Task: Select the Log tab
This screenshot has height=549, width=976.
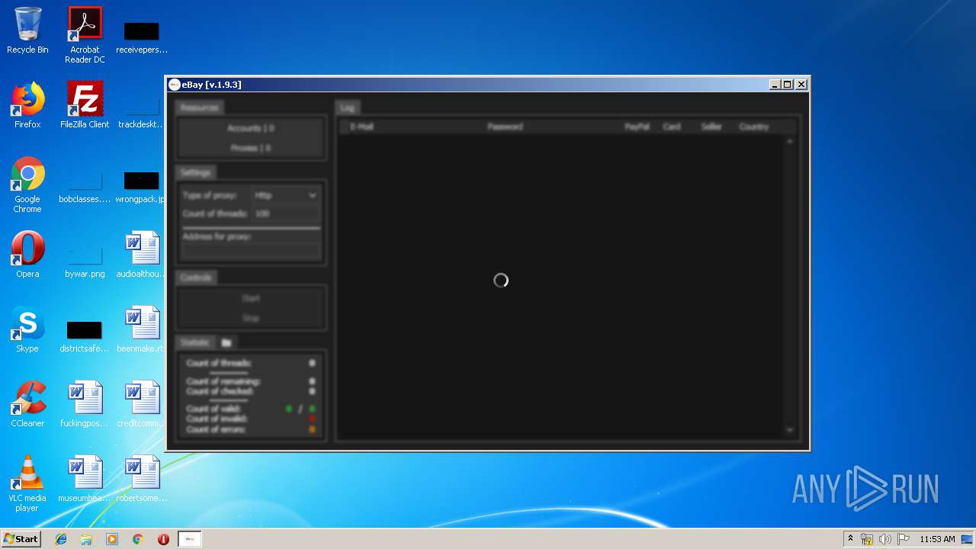Action: click(347, 108)
